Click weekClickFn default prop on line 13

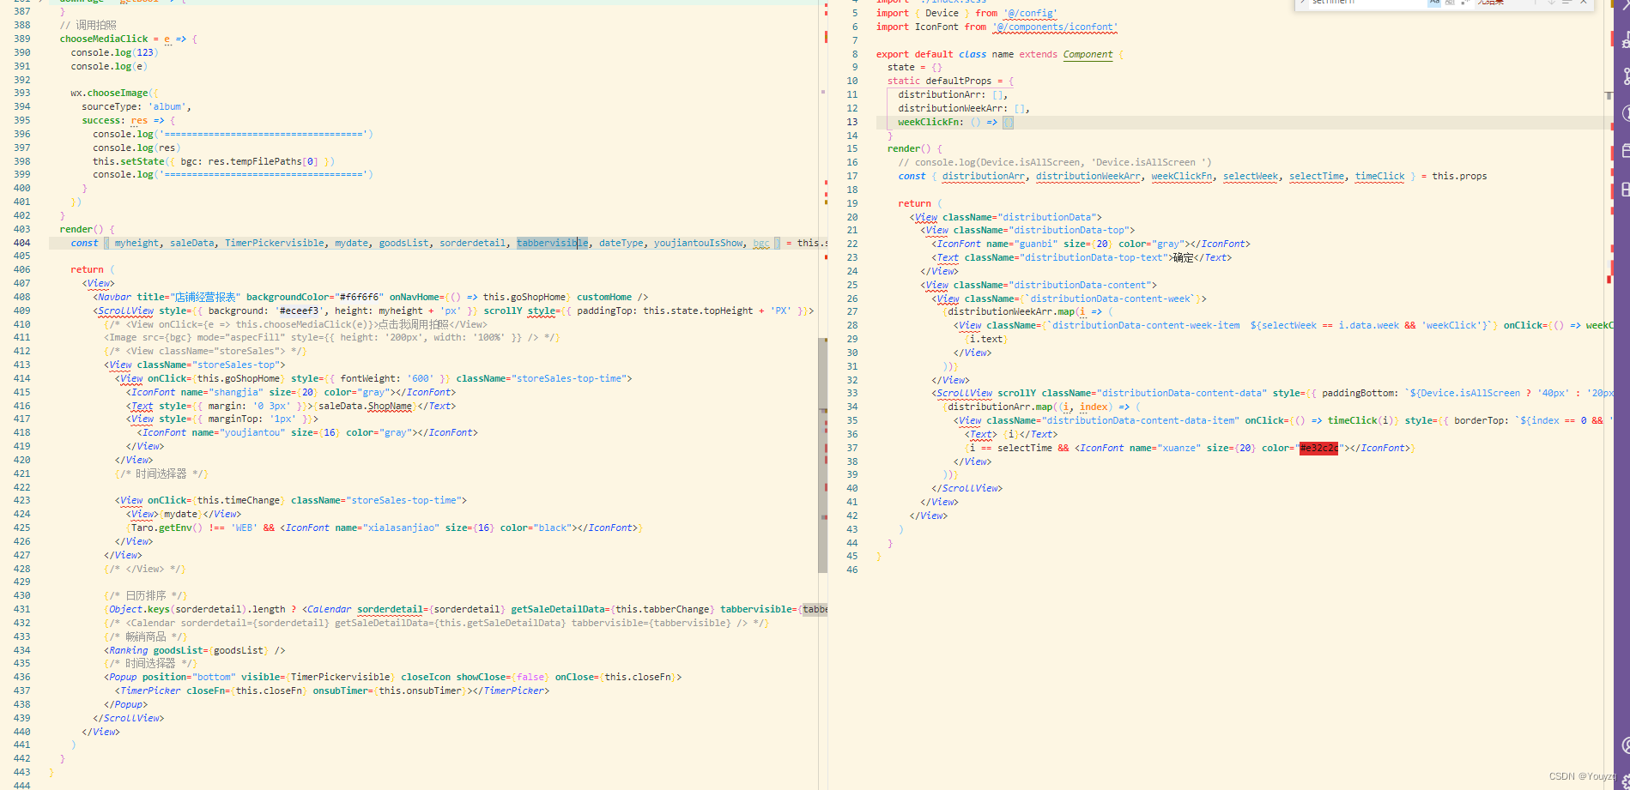(x=929, y=123)
